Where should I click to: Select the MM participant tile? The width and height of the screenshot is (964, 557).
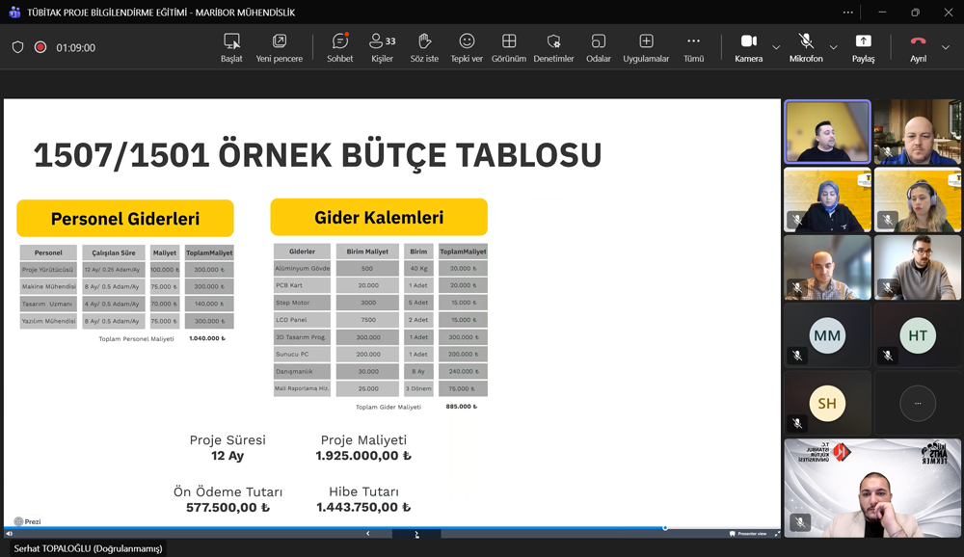pos(826,336)
